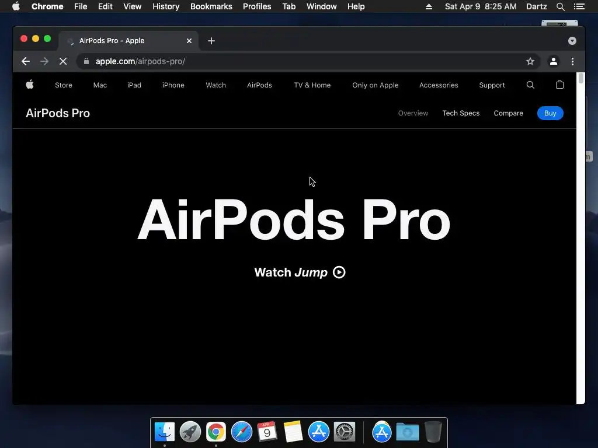The width and height of the screenshot is (598, 448).
Task: Click the AirPods Pro local nav title
Action: coord(58,113)
